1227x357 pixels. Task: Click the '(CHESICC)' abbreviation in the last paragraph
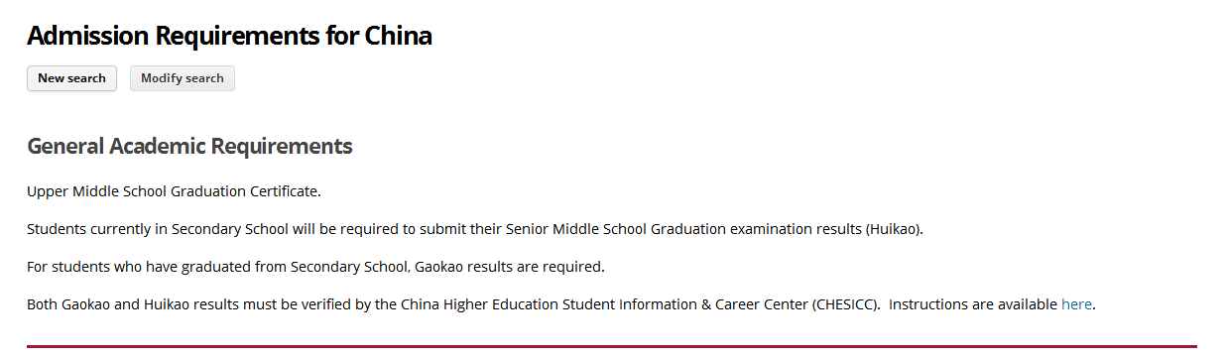click(845, 304)
